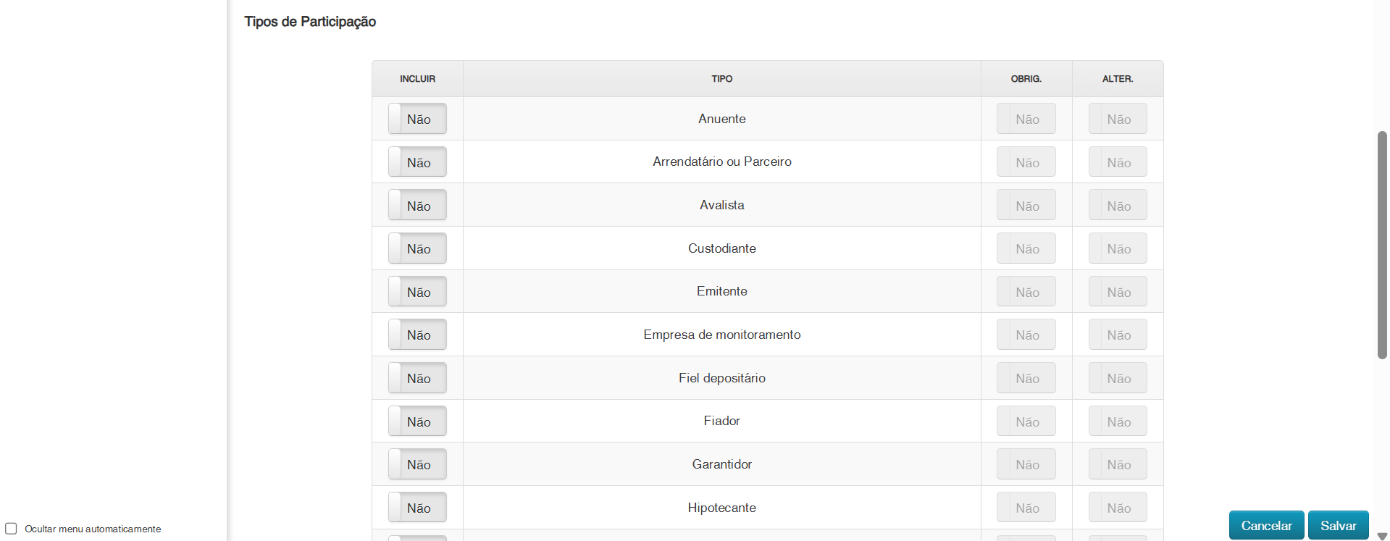This screenshot has width=1390, height=541.
Task: Switch Custodiante inclusion to Sim
Action: tap(417, 248)
